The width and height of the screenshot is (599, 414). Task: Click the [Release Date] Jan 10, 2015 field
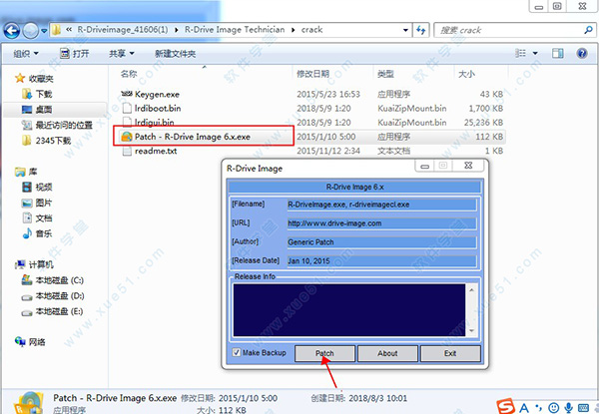click(382, 261)
